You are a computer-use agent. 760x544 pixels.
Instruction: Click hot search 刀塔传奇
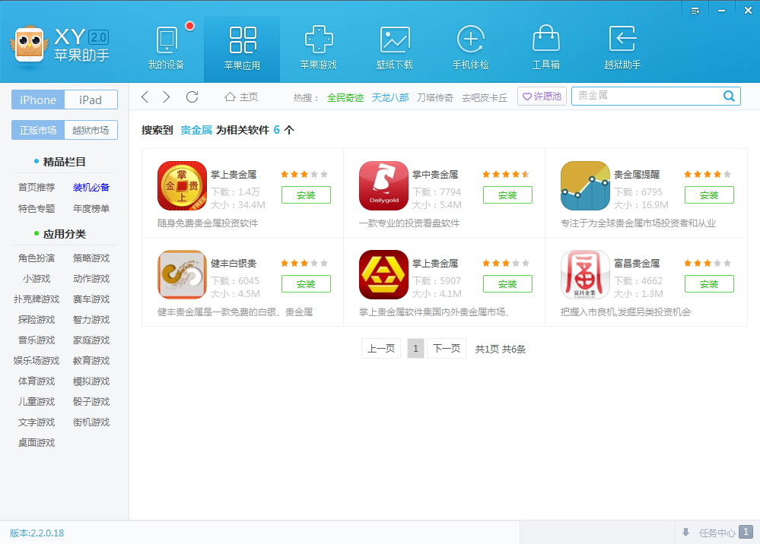coord(434,98)
